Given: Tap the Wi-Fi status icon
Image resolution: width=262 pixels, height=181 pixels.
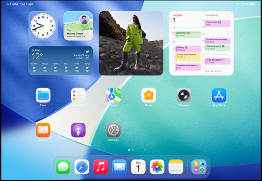Looking at the screenshot, I should 238,4.
